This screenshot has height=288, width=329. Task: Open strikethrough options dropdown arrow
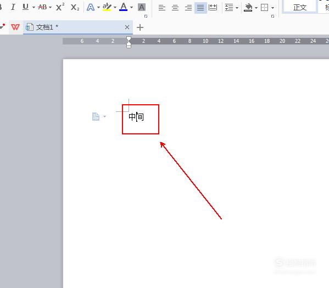[50, 8]
